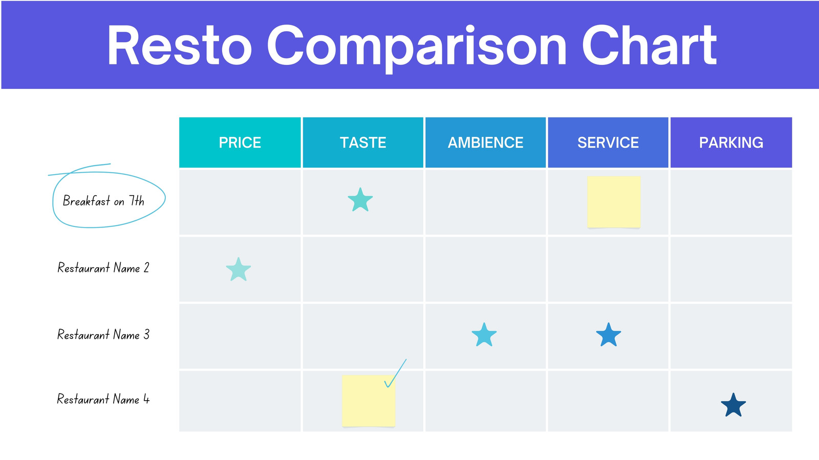The image size is (819, 460).
Task: Click the PRICE column header
Action: pos(240,143)
